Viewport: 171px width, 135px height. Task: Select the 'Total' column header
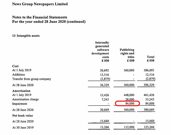[150, 57]
